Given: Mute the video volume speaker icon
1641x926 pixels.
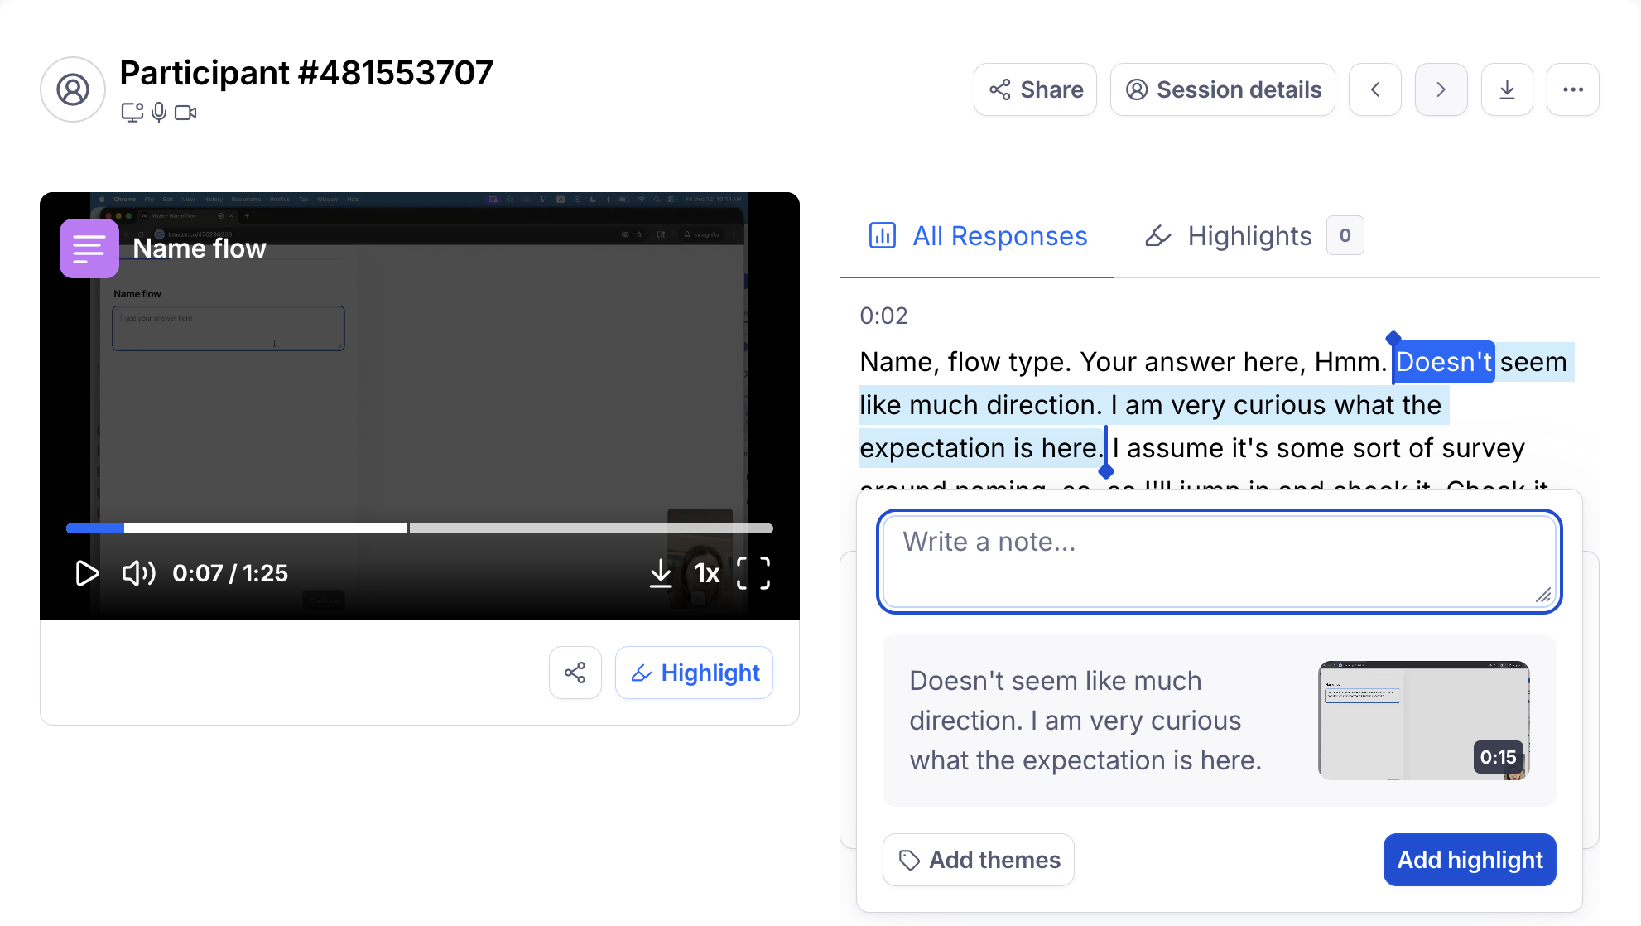Looking at the screenshot, I should [138, 573].
